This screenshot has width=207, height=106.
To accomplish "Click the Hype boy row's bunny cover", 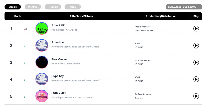I will (42, 79).
